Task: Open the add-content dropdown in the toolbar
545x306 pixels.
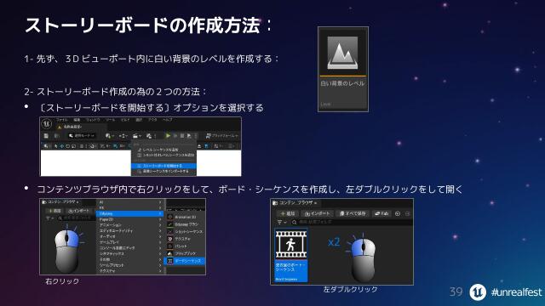Action: tap(110, 136)
